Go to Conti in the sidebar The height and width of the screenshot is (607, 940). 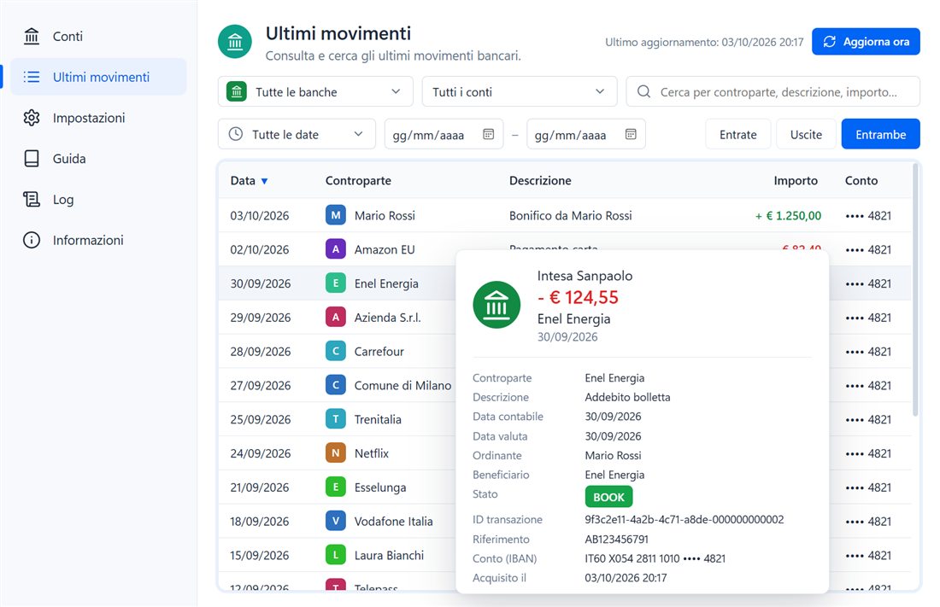click(x=98, y=37)
